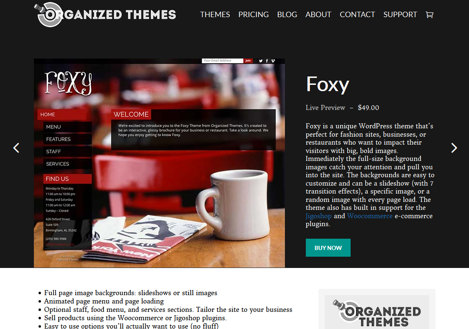Click the email address field in preview
The height and width of the screenshot is (329, 469).
pos(223,61)
